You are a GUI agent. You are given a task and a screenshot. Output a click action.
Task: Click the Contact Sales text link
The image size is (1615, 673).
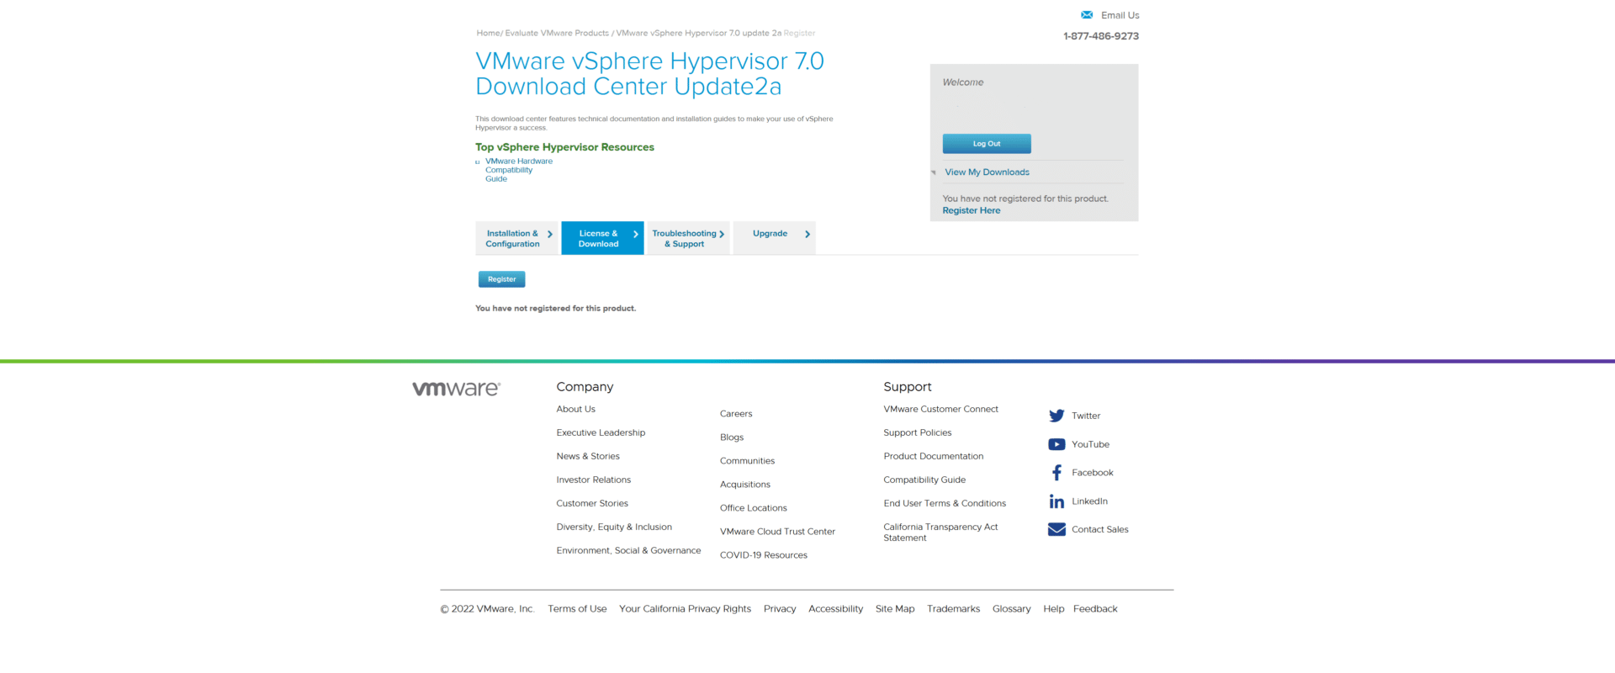pos(1099,530)
